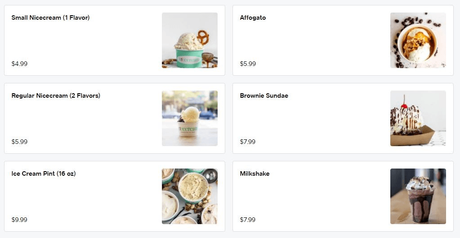Click the $4.99 Small Nicecream price
The image size is (460, 238).
coord(19,64)
